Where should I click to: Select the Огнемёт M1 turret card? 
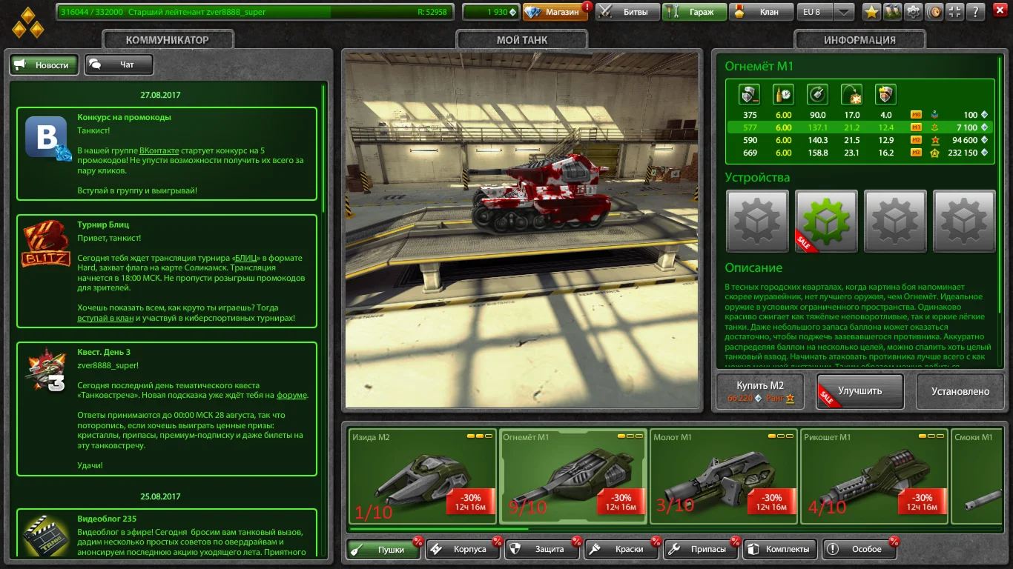pos(573,476)
